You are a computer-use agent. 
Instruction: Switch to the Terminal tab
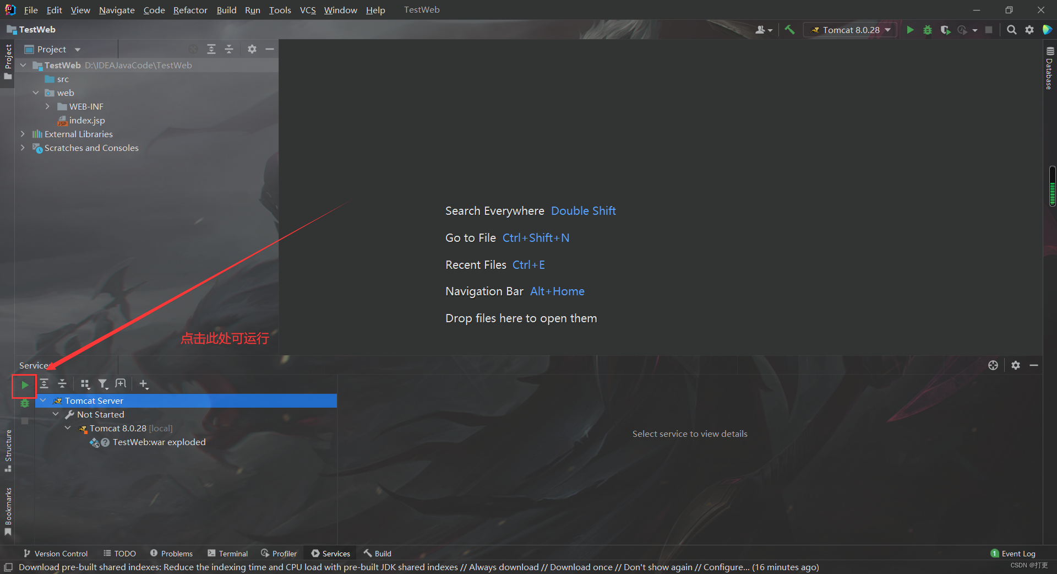pyautogui.click(x=227, y=554)
